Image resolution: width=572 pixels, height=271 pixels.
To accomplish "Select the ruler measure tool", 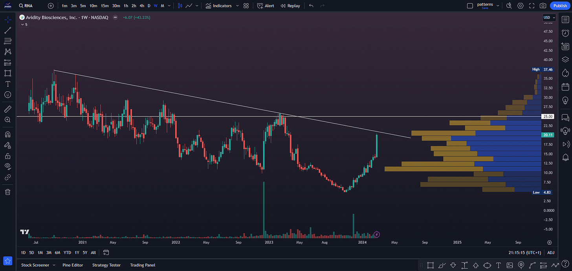I will click(x=8, y=109).
